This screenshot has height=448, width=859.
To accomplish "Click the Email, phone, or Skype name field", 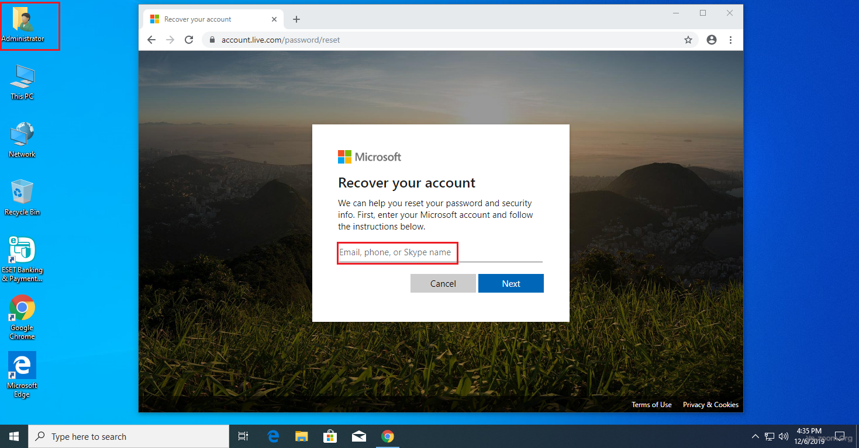I will 440,252.
